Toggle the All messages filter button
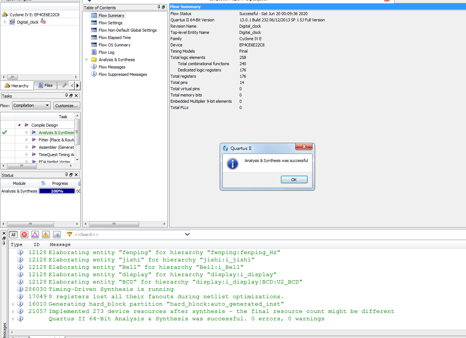 click(x=13, y=235)
